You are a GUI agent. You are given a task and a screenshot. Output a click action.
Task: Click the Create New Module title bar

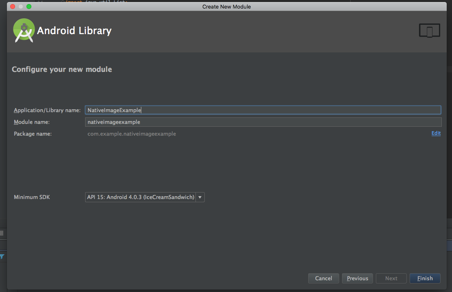[x=226, y=6]
